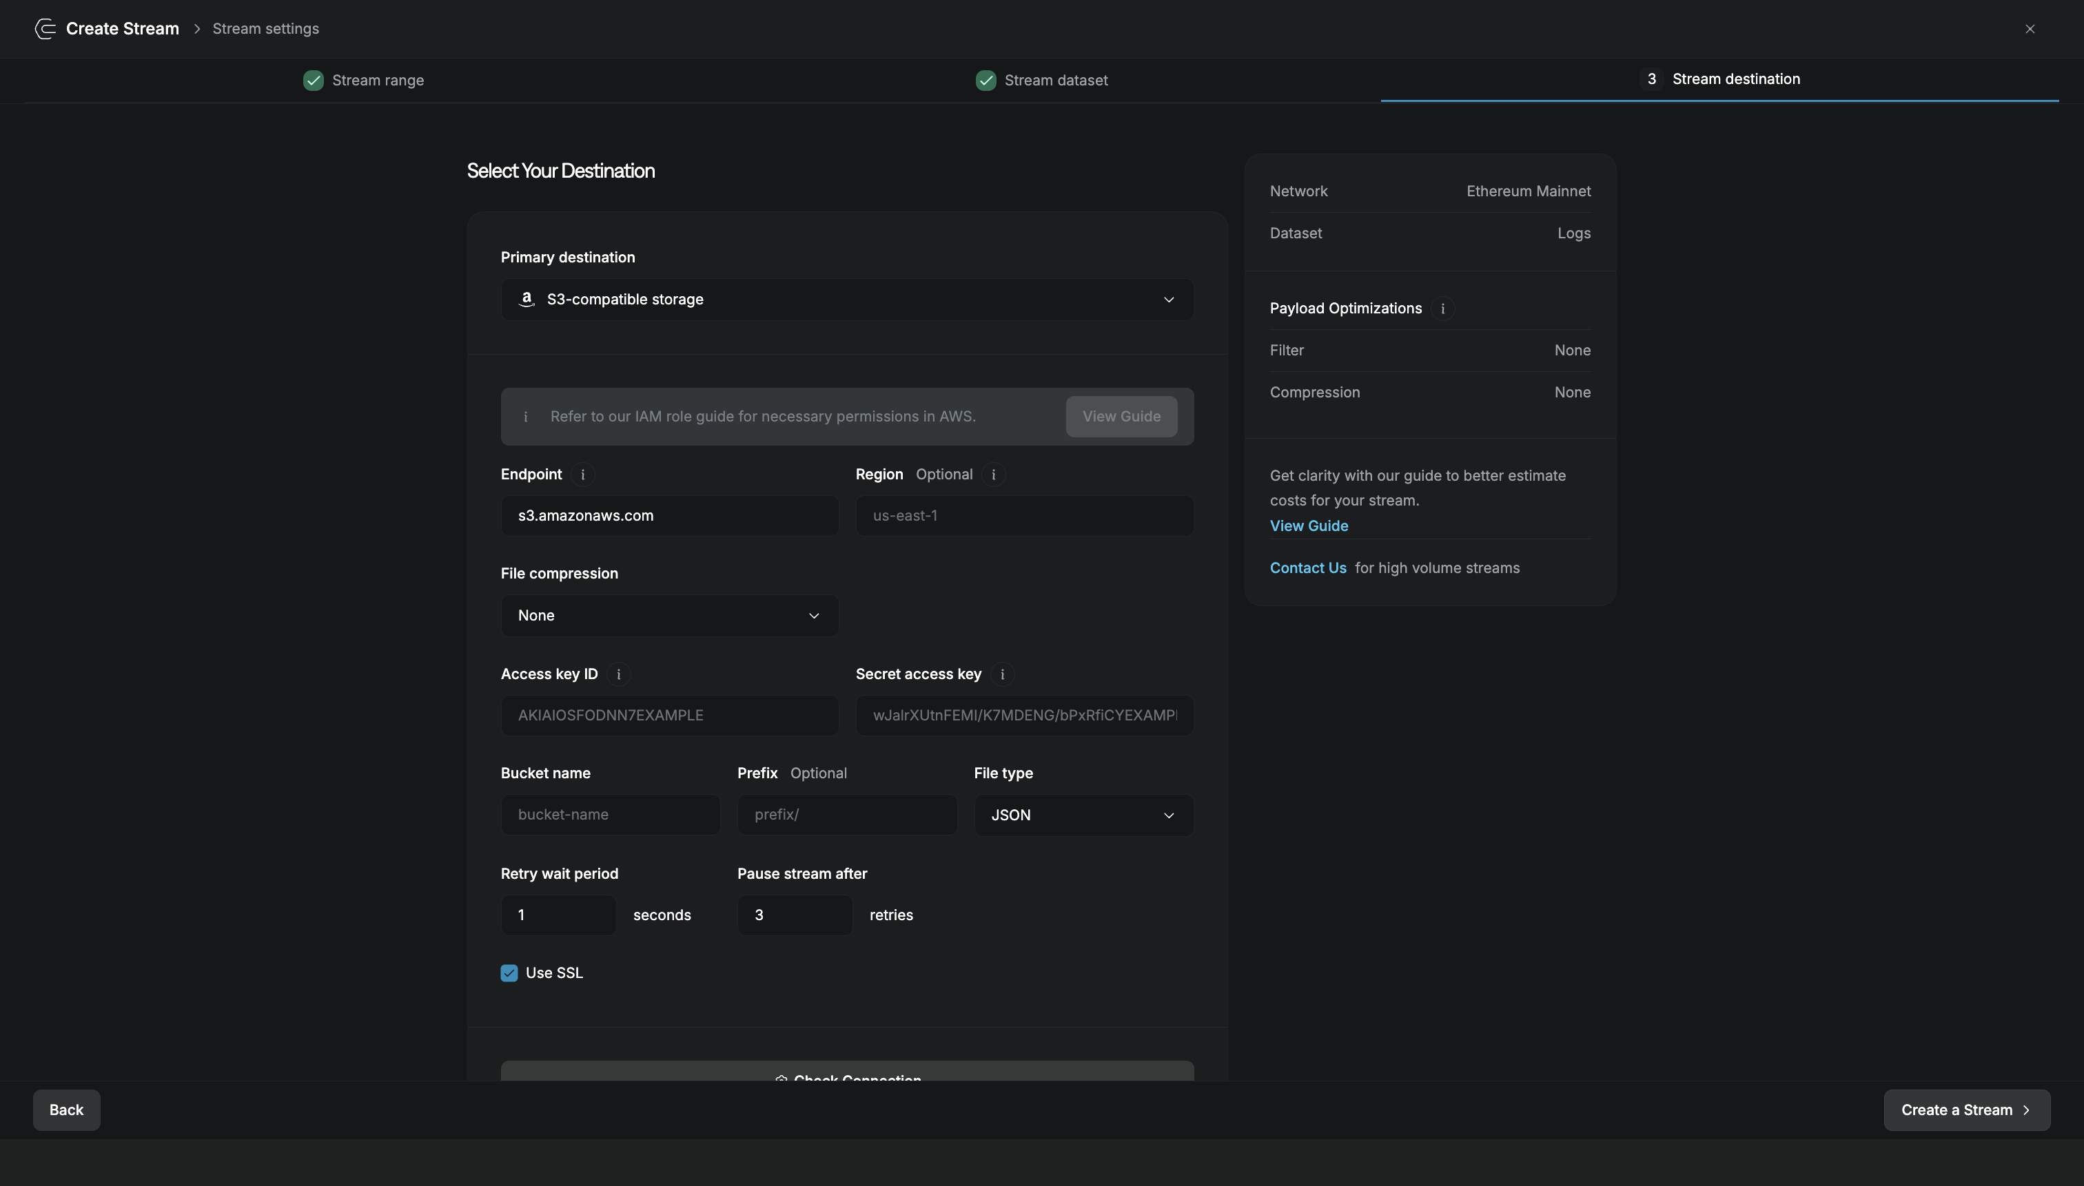The image size is (2084, 1186).
Task: Click the Stream dataset completed checkmark
Action: point(985,80)
